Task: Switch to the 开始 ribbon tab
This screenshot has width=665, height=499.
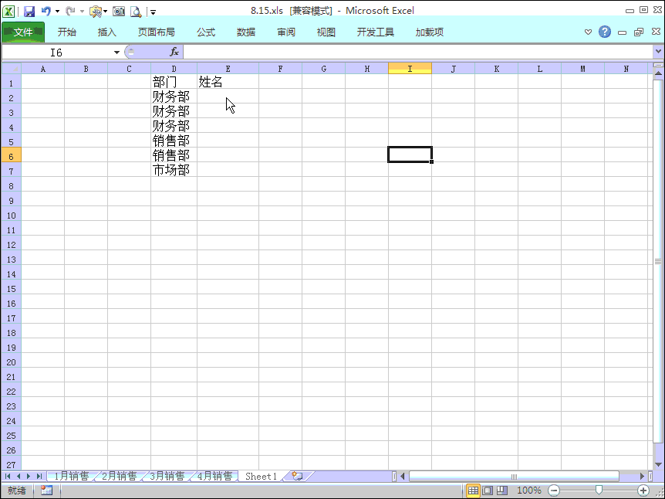Action: click(67, 32)
